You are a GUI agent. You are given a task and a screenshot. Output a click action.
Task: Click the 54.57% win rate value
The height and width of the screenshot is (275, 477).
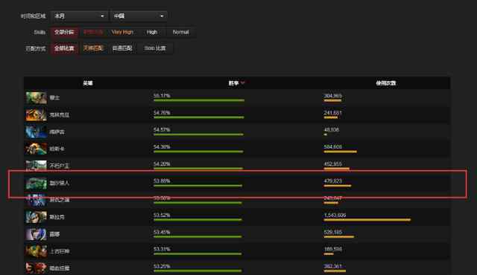coord(162,130)
